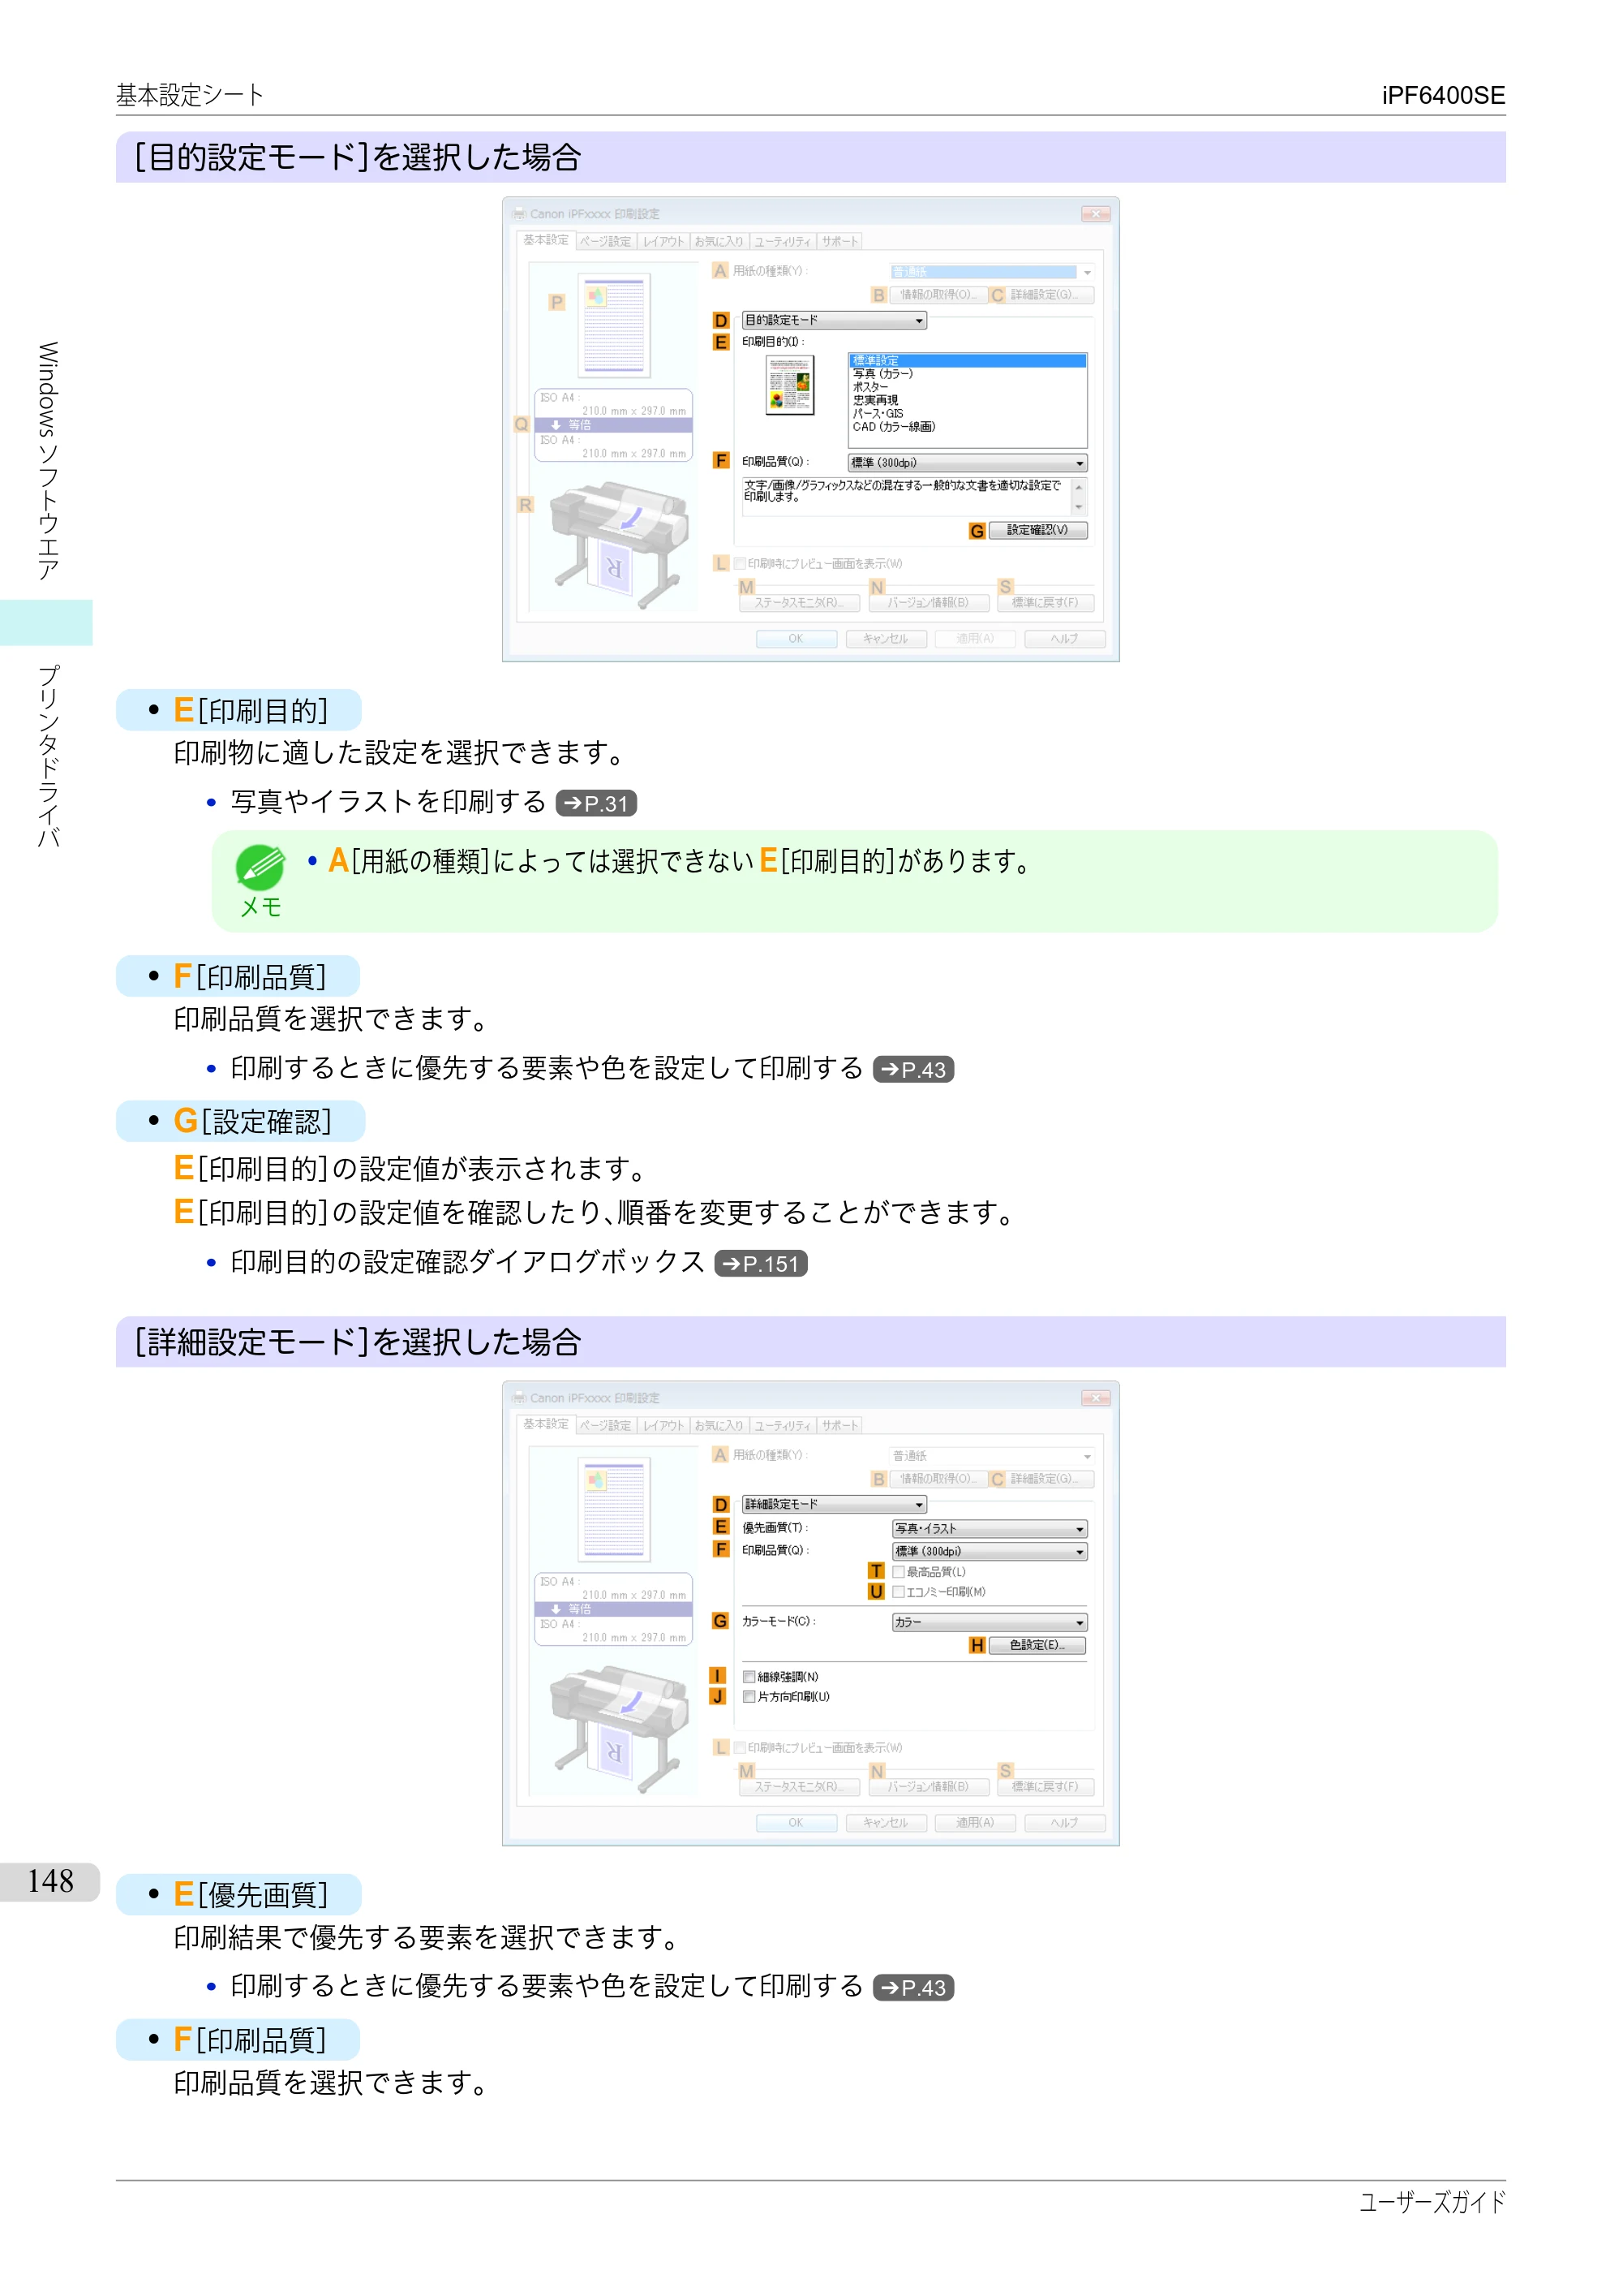The height and width of the screenshot is (2296, 1623).
Task: Click OK in the upper dialog
Action: pyautogui.click(x=796, y=639)
